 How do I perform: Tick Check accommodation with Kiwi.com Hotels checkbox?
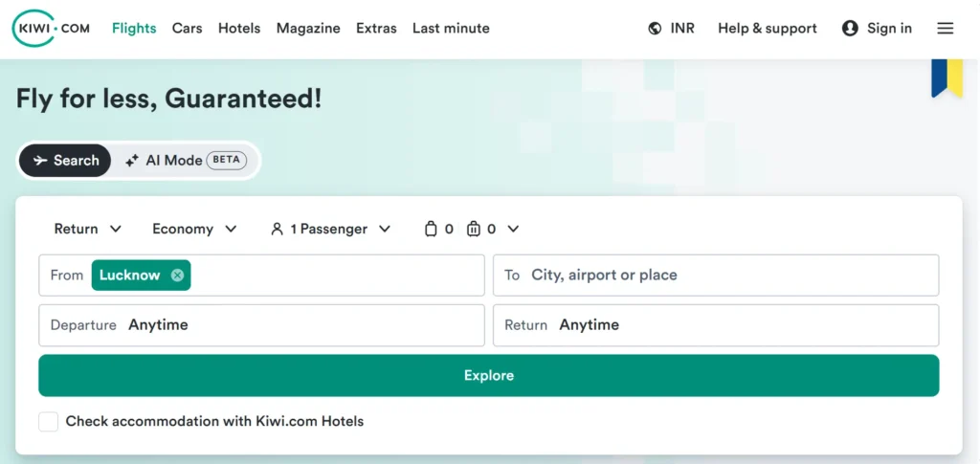(x=48, y=422)
